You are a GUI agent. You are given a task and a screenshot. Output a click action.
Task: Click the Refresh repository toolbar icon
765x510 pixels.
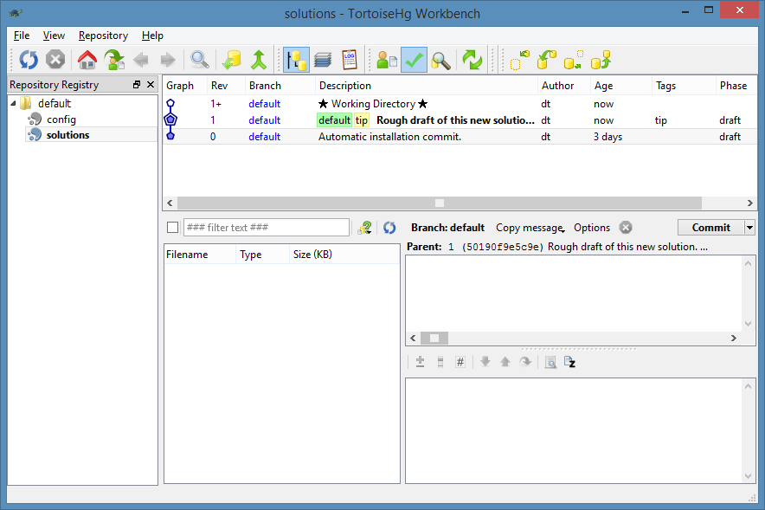pos(29,60)
